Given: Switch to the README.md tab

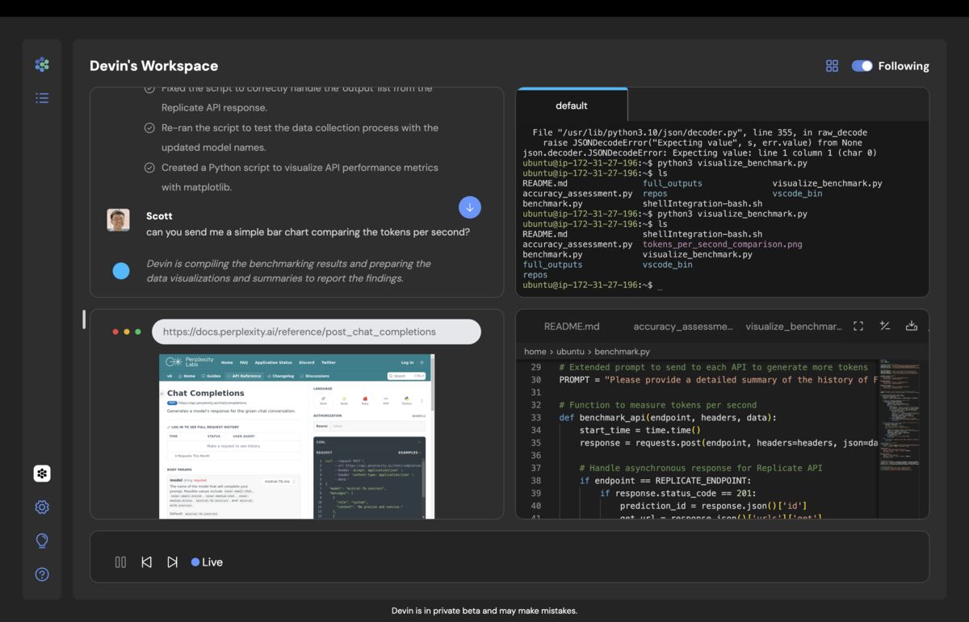Looking at the screenshot, I should point(572,325).
